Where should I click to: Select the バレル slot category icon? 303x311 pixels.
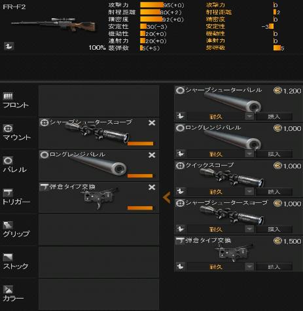pos(8,160)
